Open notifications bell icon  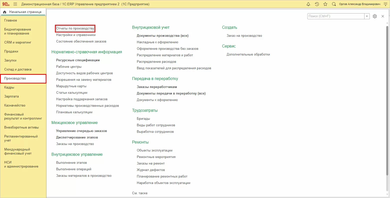point(308,4)
